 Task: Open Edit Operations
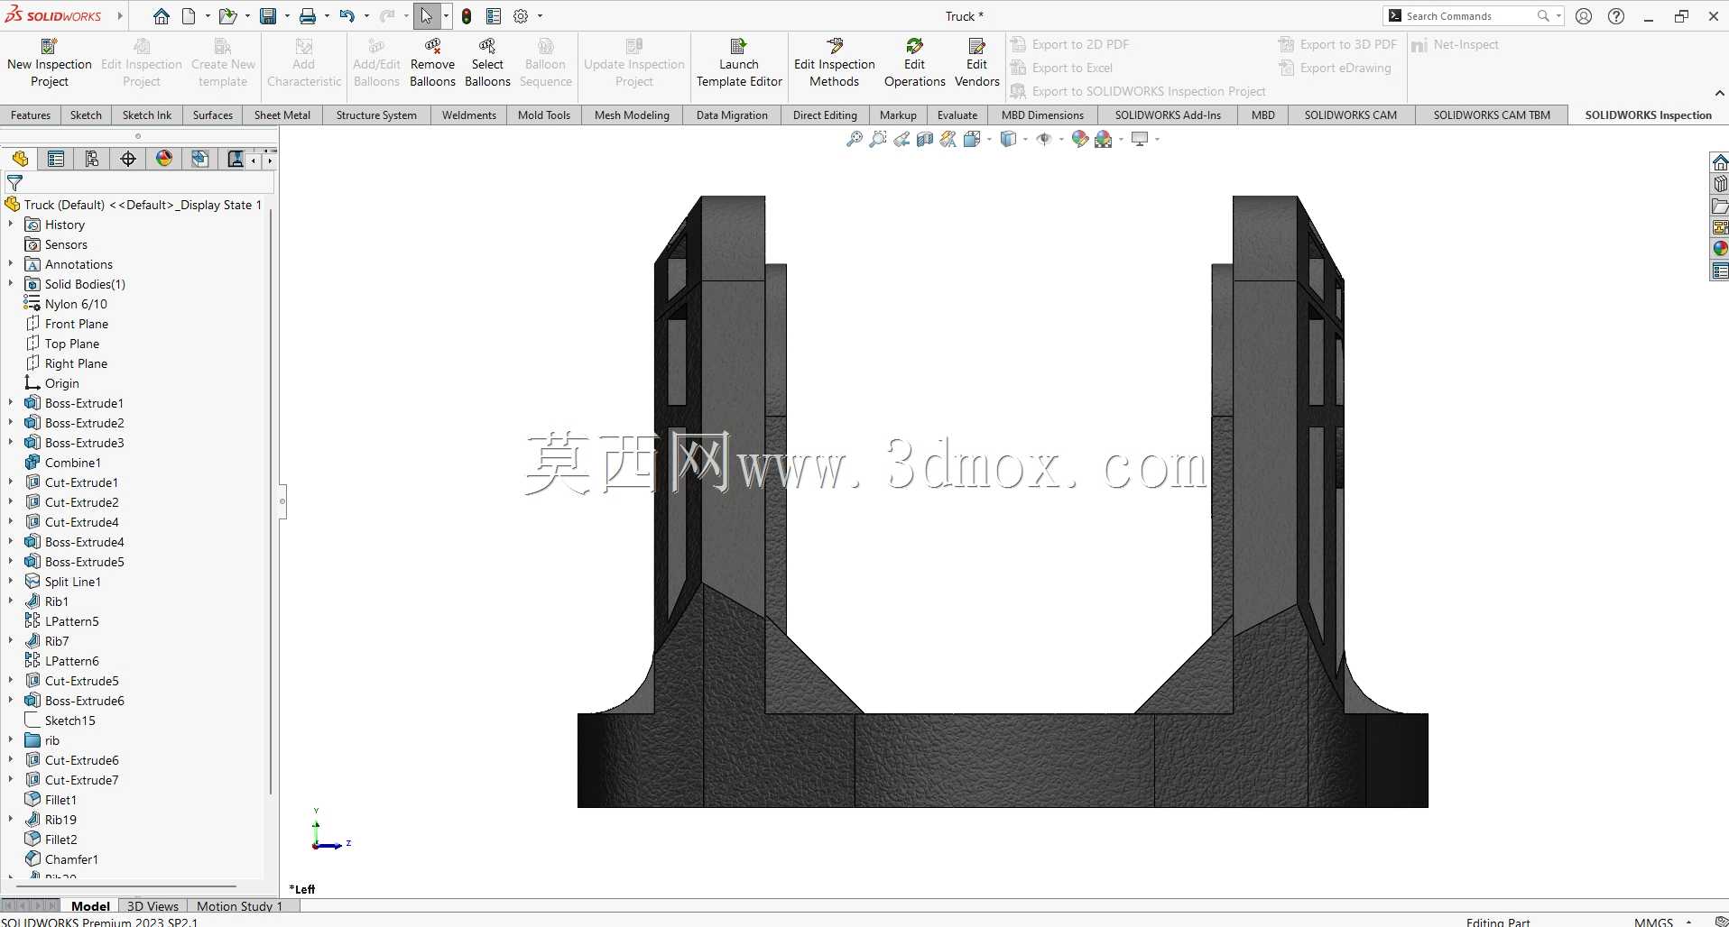[x=914, y=63]
